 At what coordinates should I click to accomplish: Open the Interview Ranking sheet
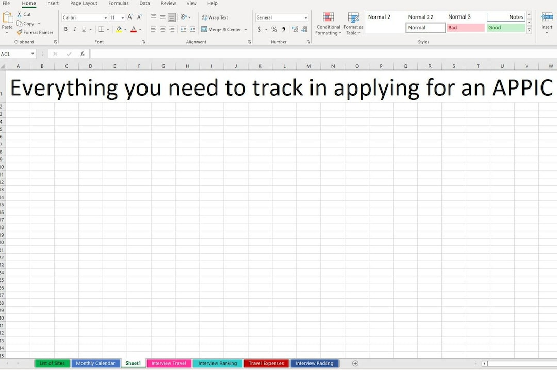click(218, 363)
